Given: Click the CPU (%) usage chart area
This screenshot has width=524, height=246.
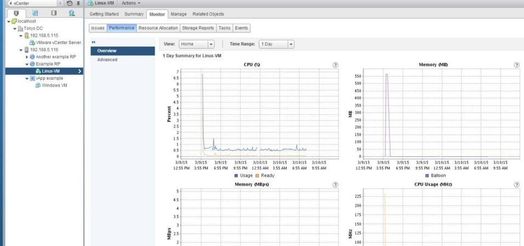Looking at the screenshot, I should point(260,113).
